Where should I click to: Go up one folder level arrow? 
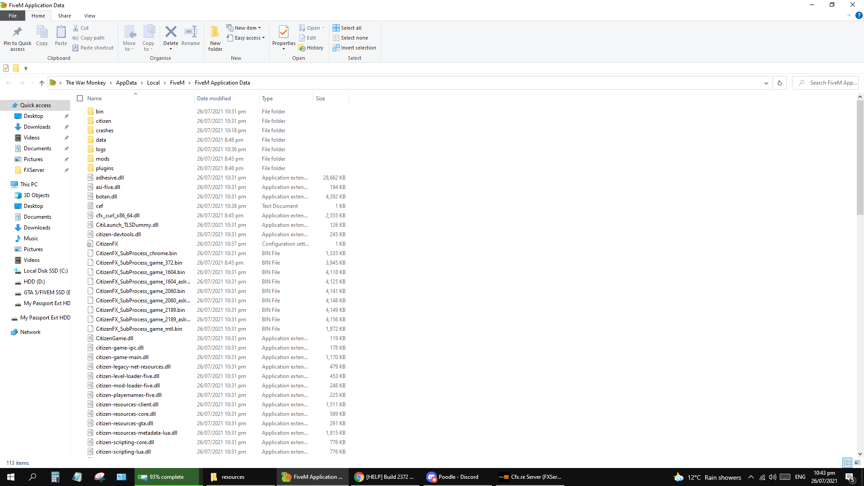[x=42, y=83]
